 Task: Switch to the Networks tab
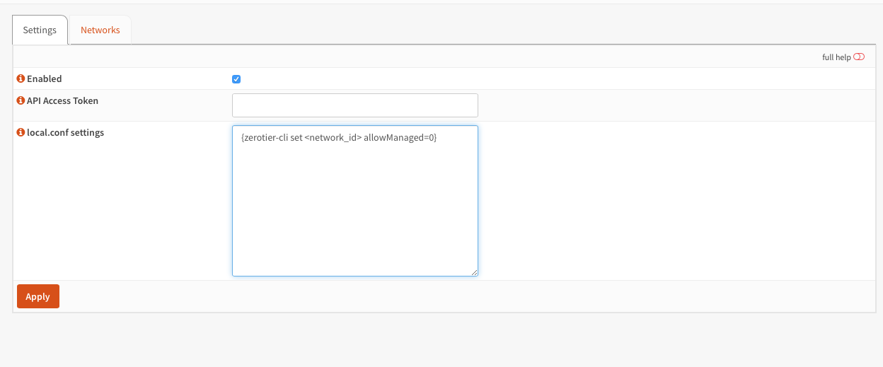click(x=100, y=30)
